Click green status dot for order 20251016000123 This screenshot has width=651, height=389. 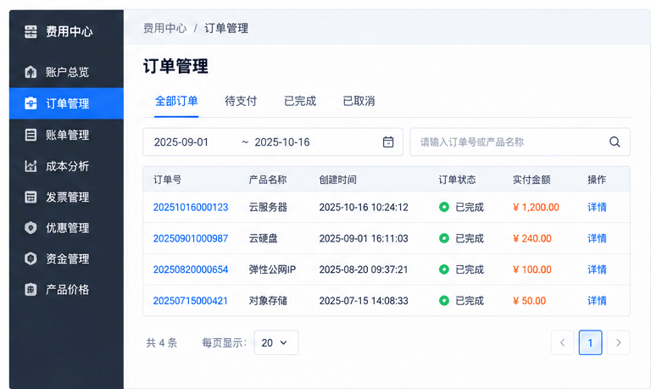pyautogui.click(x=444, y=207)
